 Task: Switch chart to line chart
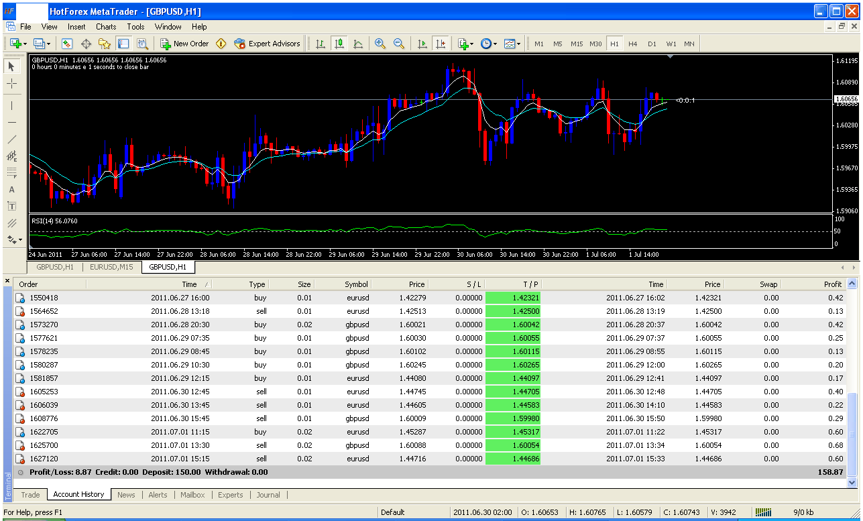pos(358,44)
